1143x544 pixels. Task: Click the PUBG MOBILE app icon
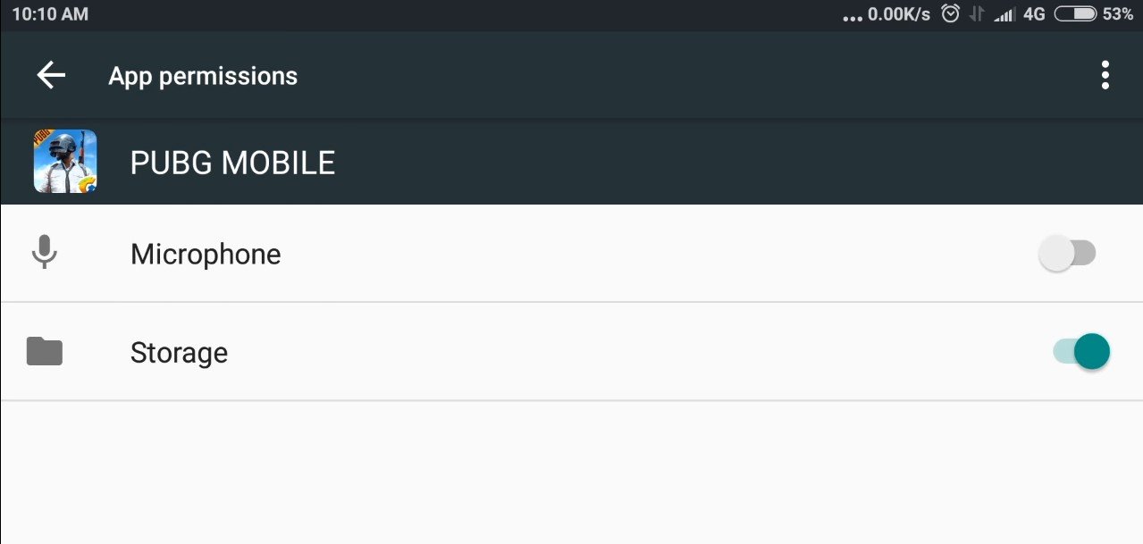coord(64,162)
